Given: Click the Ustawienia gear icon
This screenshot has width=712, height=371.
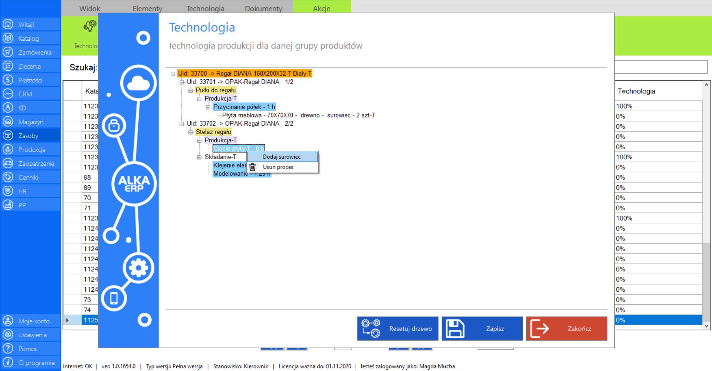Looking at the screenshot, I should coord(8,335).
